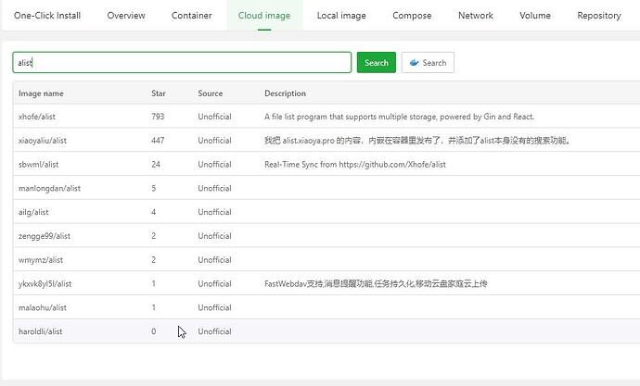
Task: Select the manlongdan/alist image name
Action: coord(49,188)
